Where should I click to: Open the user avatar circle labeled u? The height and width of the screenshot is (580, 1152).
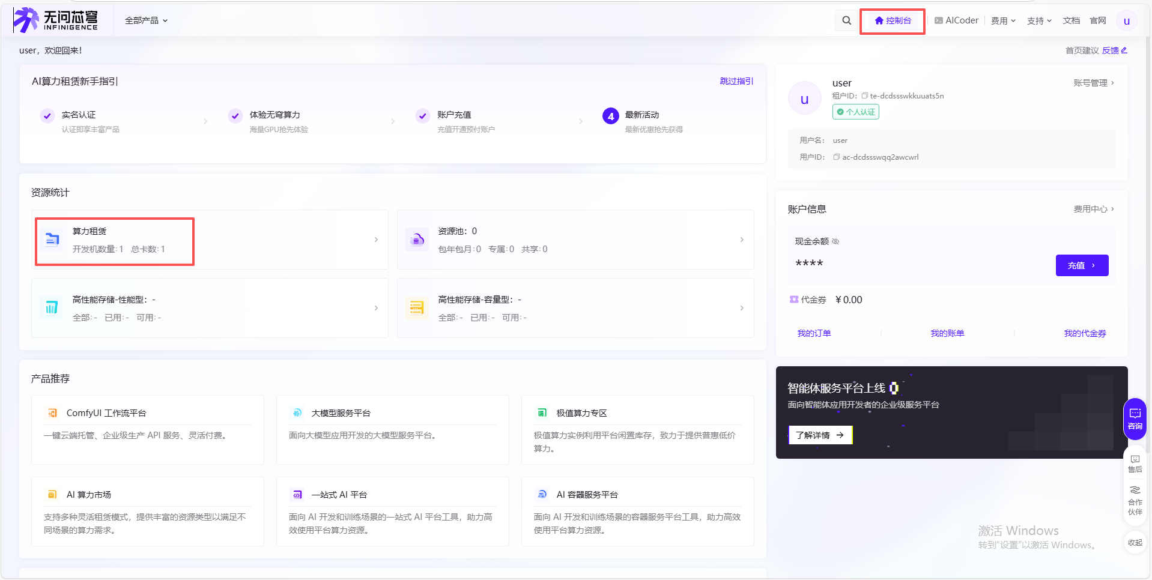pyautogui.click(x=1127, y=20)
